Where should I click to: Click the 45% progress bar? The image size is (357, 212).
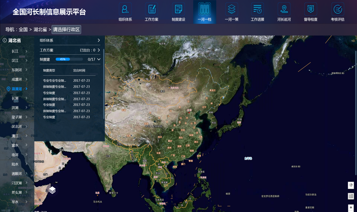(69, 59)
